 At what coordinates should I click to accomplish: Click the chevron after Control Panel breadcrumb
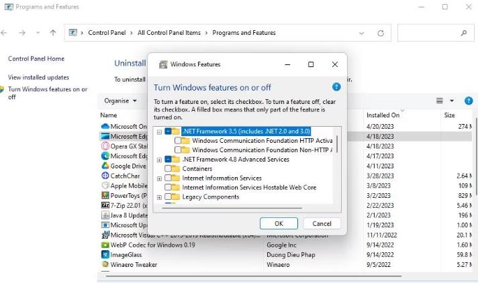(132, 33)
